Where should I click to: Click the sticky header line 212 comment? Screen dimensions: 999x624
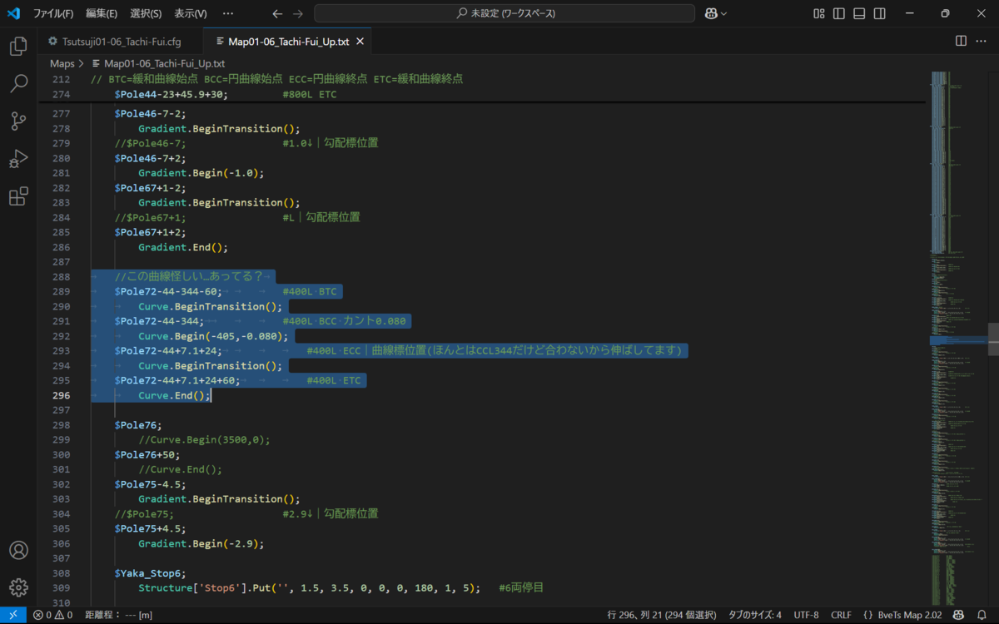click(276, 79)
